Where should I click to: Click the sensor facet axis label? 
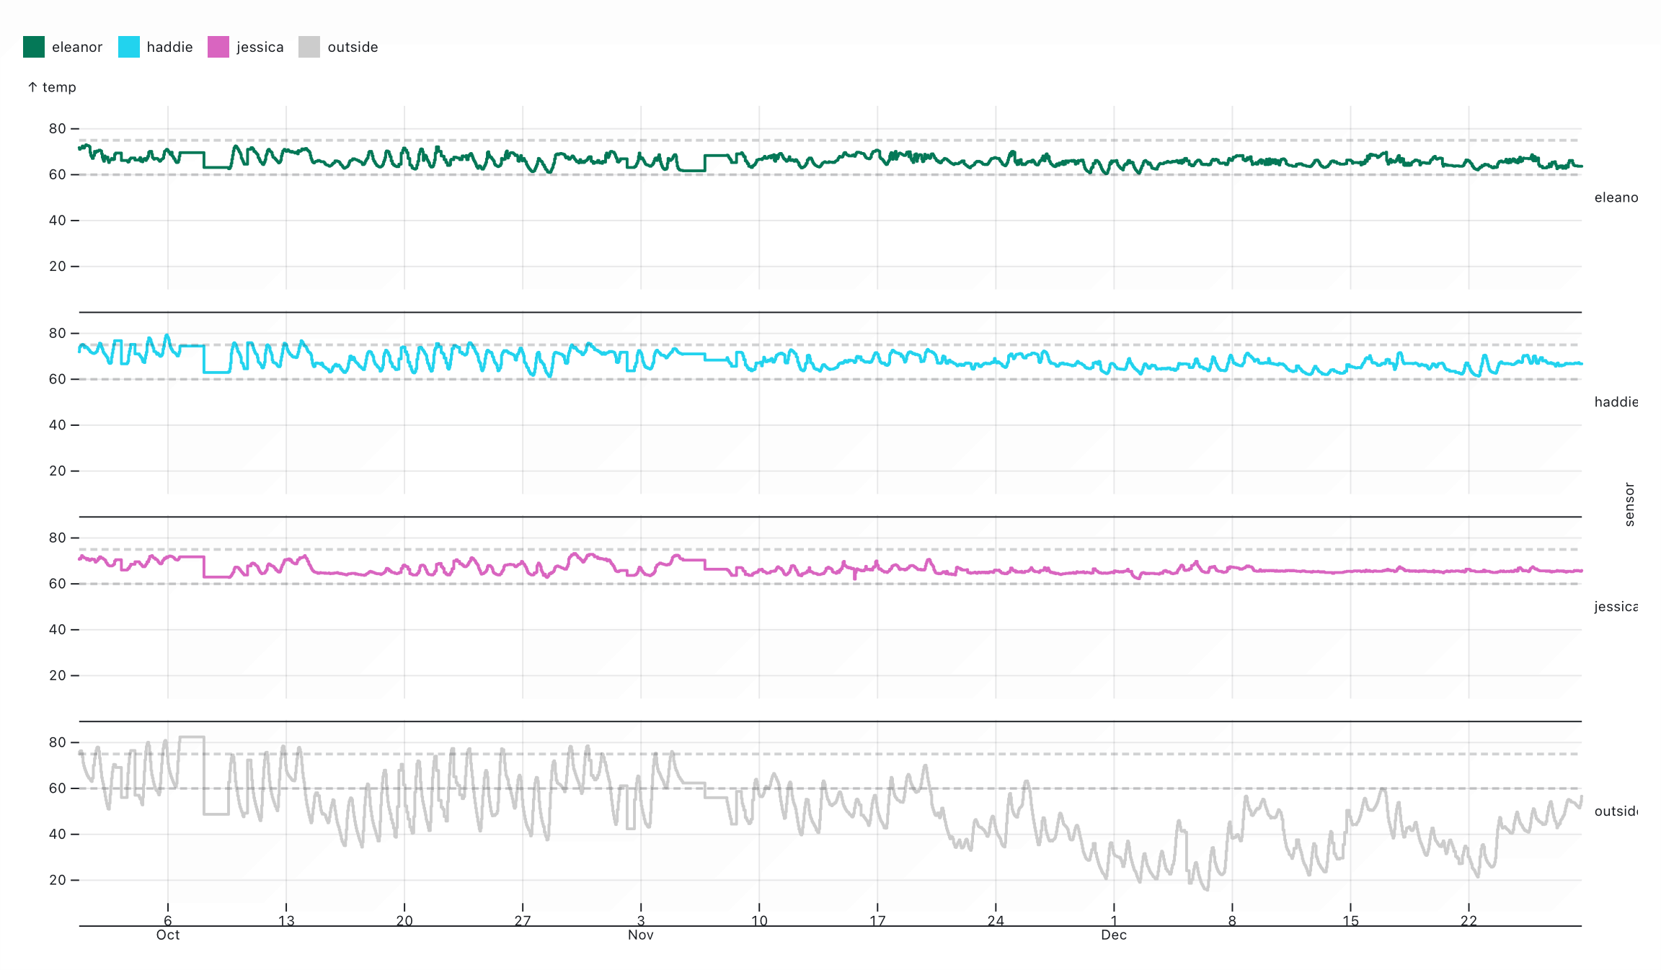pos(1629,504)
